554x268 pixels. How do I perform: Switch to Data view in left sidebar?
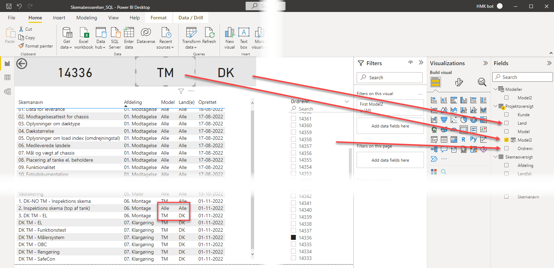click(7, 77)
